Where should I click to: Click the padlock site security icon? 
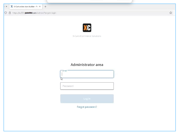pos(10,13)
